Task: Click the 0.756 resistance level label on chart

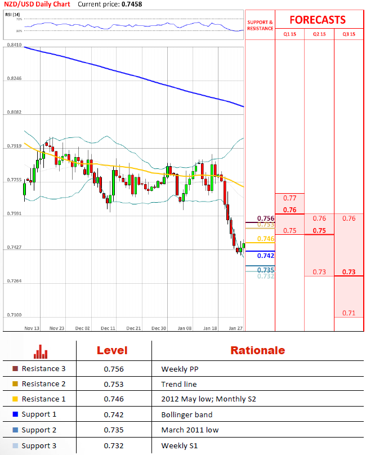Action: click(x=266, y=218)
